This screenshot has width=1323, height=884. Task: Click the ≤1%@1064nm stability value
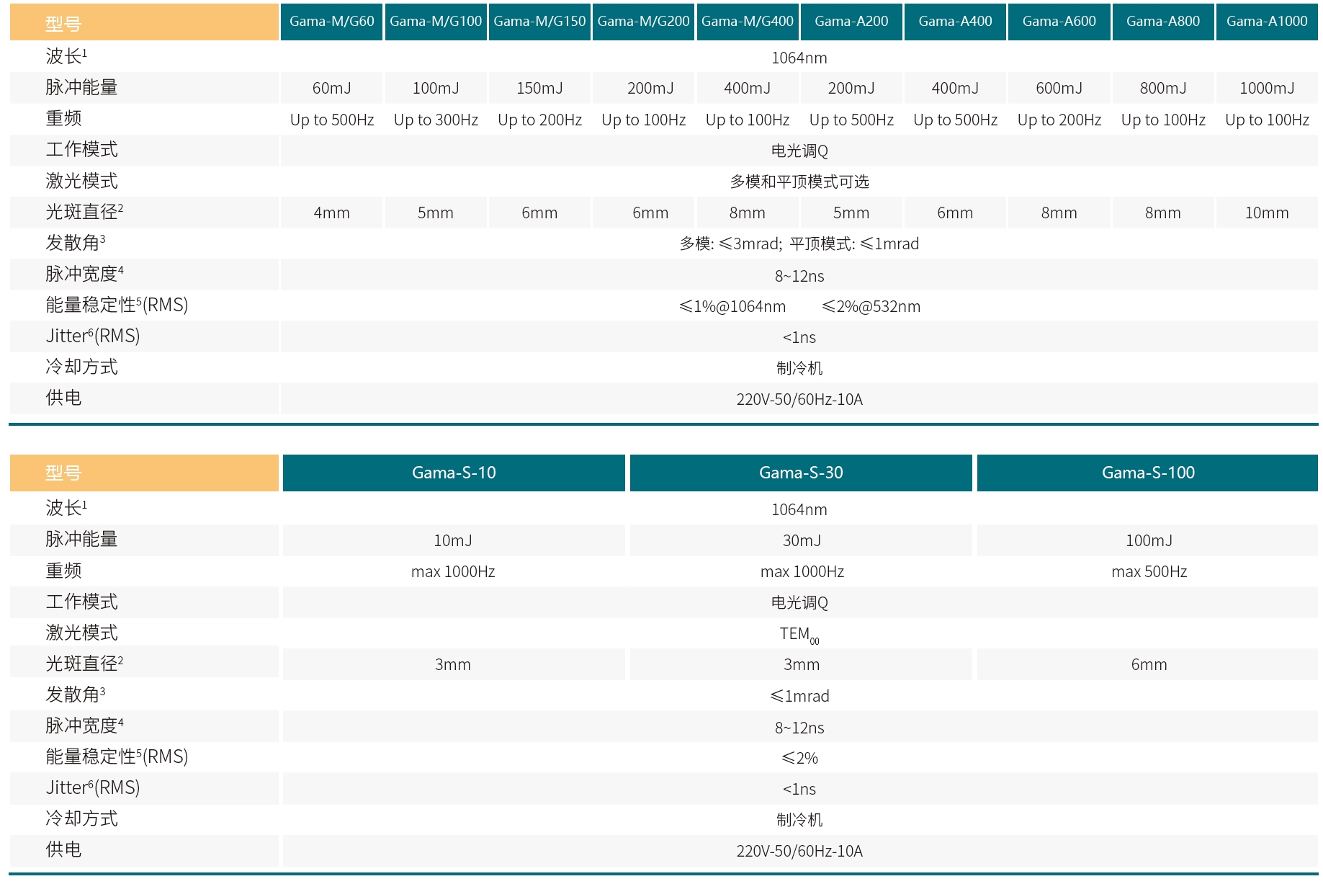click(x=732, y=306)
